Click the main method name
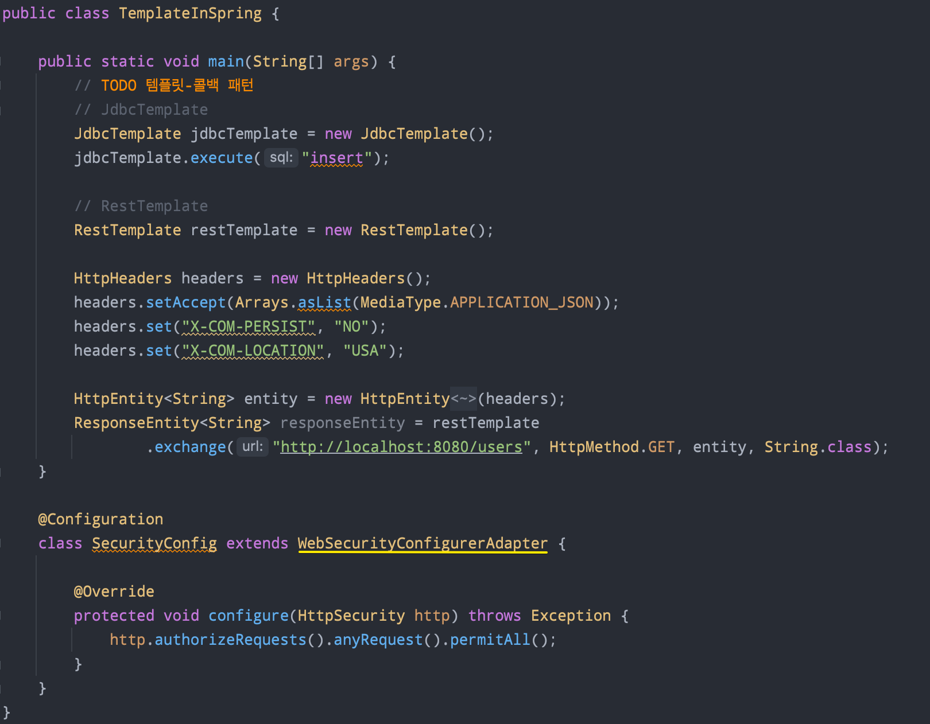The width and height of the screenshot is (930, 724). 226,61
